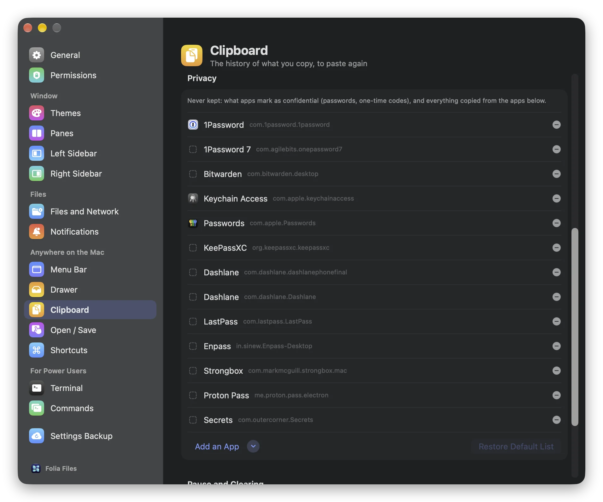603x502 pixels.
Task: Remove KeePassXC with its minus button
Action: coord(557,248)
